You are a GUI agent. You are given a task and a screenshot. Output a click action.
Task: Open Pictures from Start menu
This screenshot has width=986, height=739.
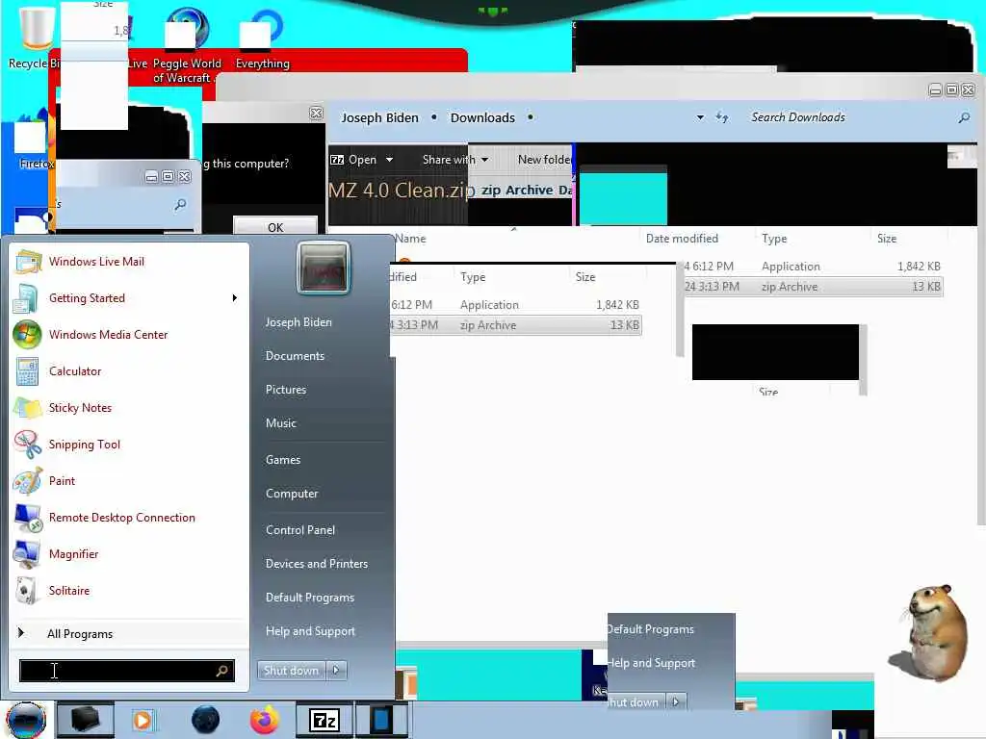(x=286, y=390)
